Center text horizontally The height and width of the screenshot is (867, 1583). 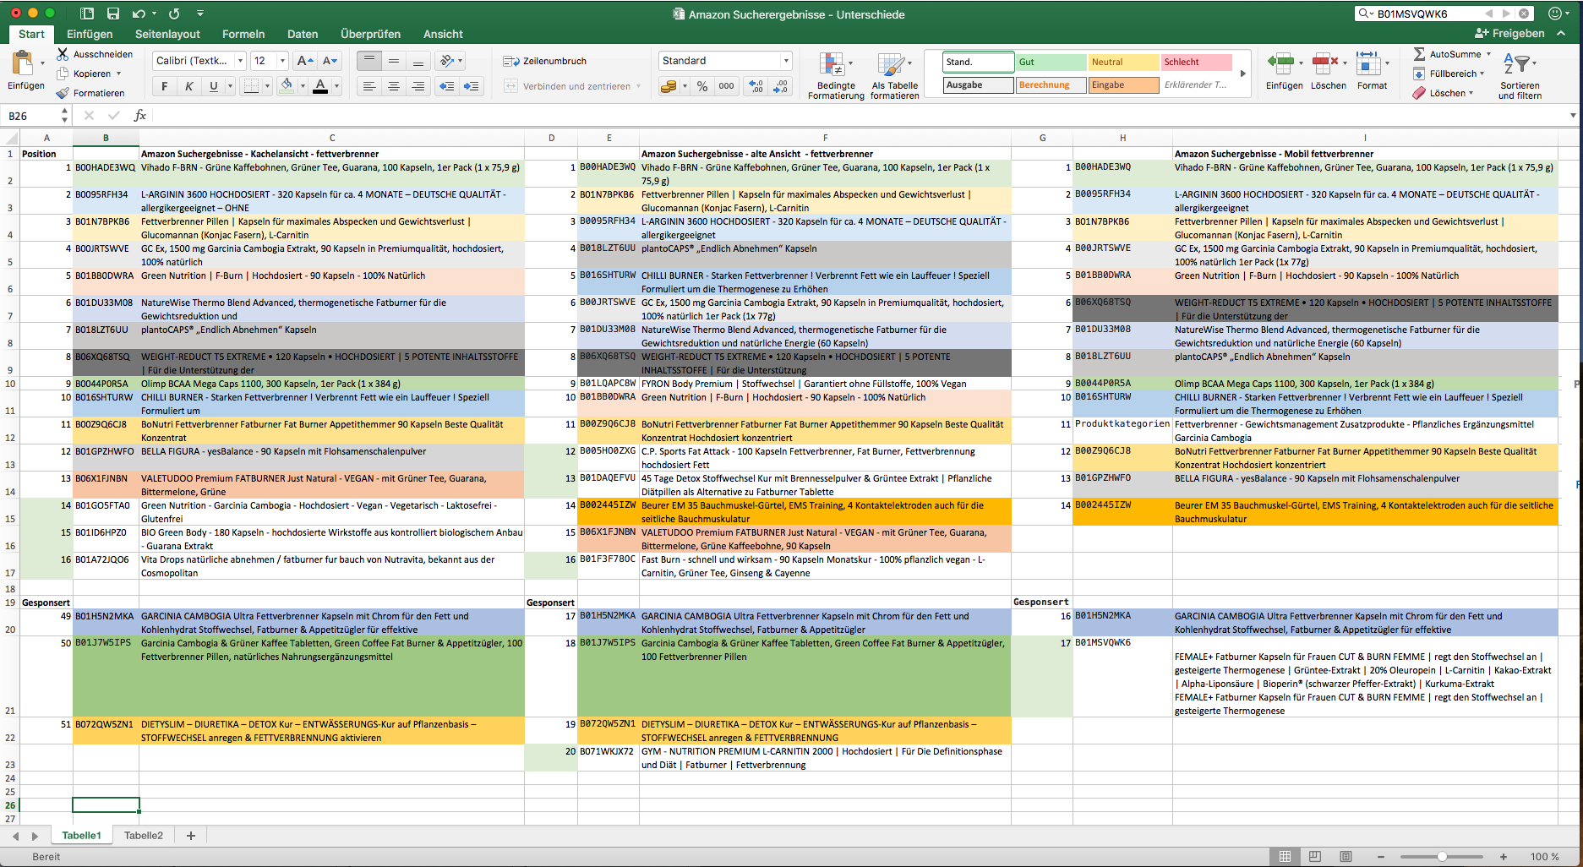(394, 86)
